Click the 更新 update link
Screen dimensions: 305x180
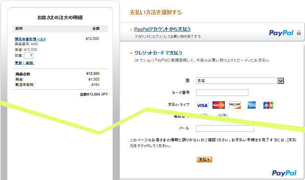tap(19, 63)
